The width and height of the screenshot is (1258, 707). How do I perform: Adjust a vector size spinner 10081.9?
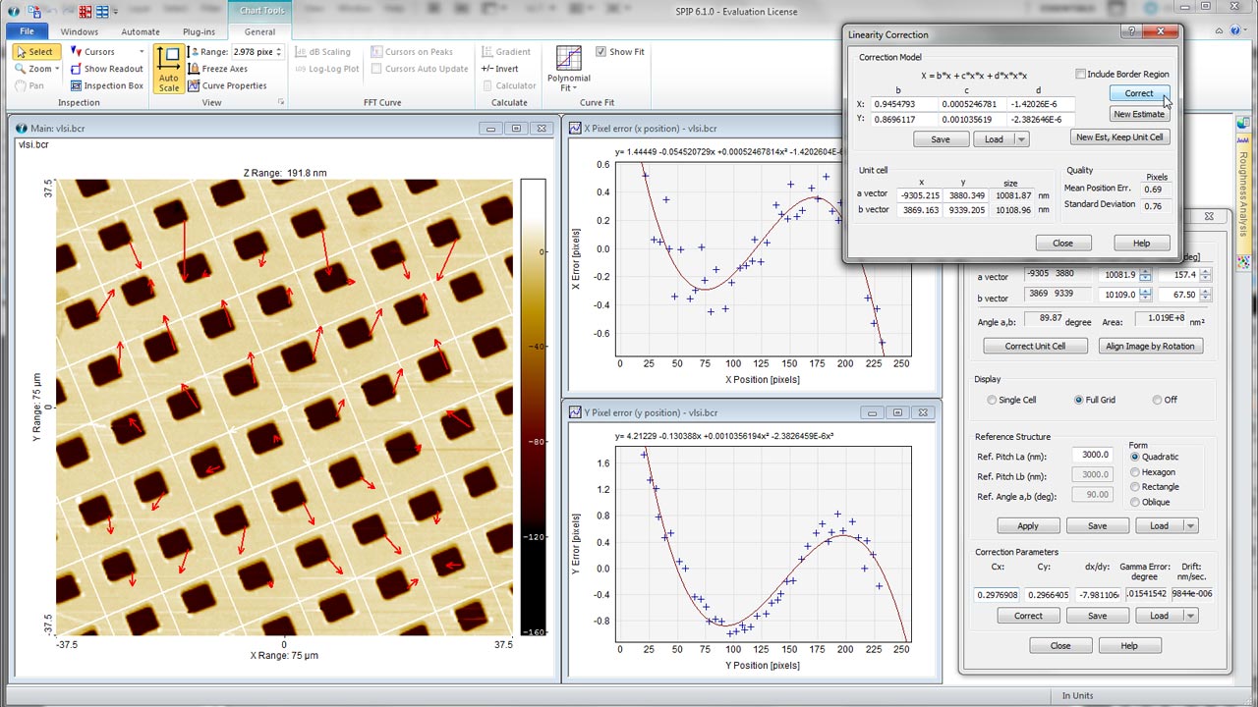[x=1144, y=276]
